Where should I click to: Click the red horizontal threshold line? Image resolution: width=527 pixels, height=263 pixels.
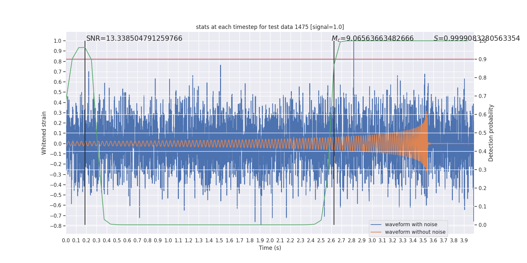[270, 59]
